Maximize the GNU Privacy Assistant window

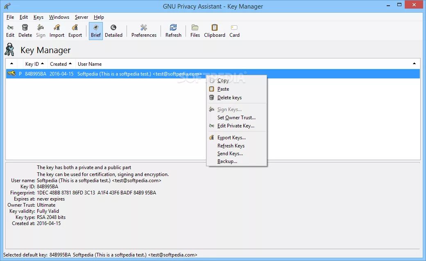(x=399, y=5)
